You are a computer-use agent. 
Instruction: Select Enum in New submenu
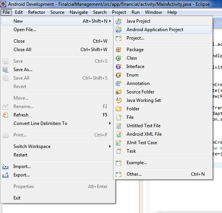click(163, 75)
